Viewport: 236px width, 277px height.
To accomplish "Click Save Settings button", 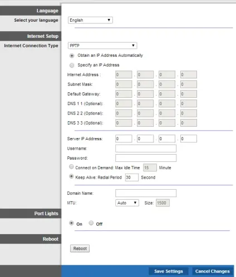I will [x=169, y=271].
